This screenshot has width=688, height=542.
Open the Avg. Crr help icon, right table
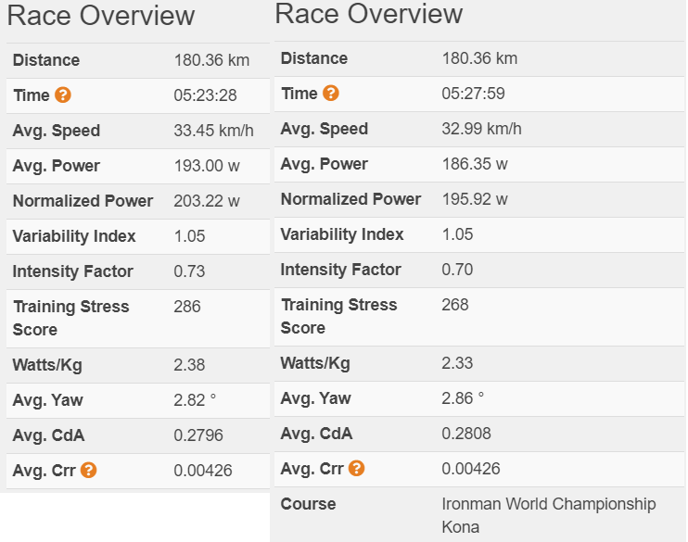pos(357,468)
